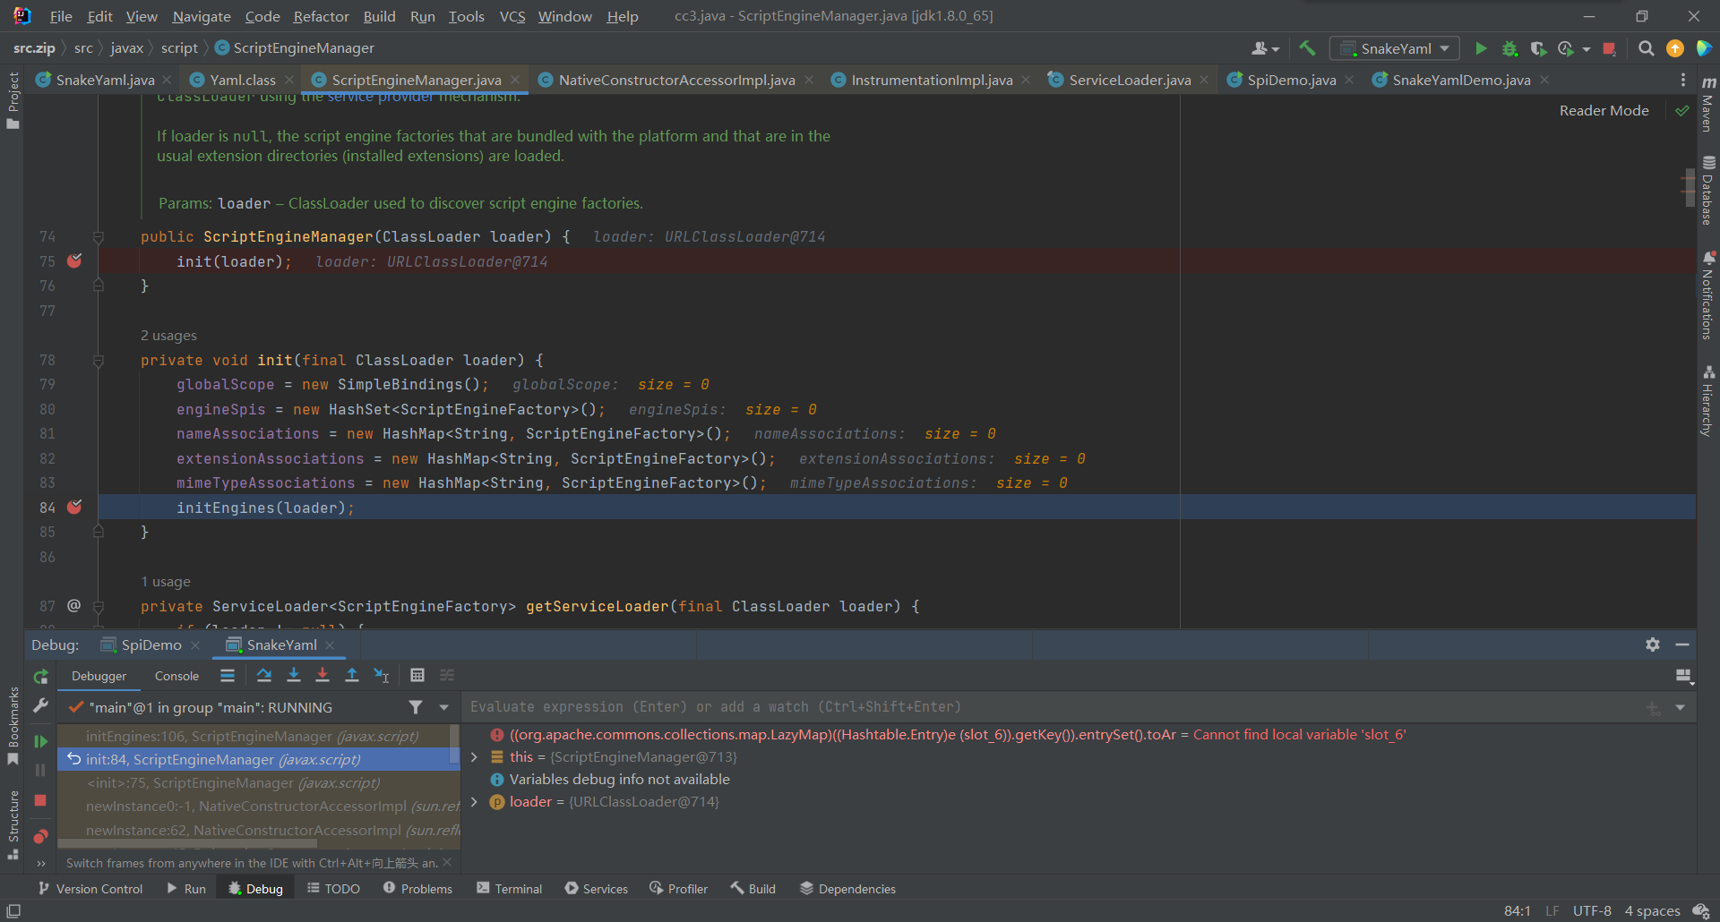Run with coverage icon in toolbar
This screenshot has width=1720, height=922.
coord(1538,48)
